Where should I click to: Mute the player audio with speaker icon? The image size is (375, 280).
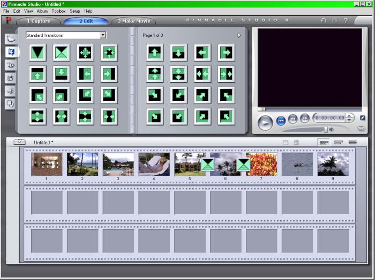pyautogui.click(x=332, y=129)
